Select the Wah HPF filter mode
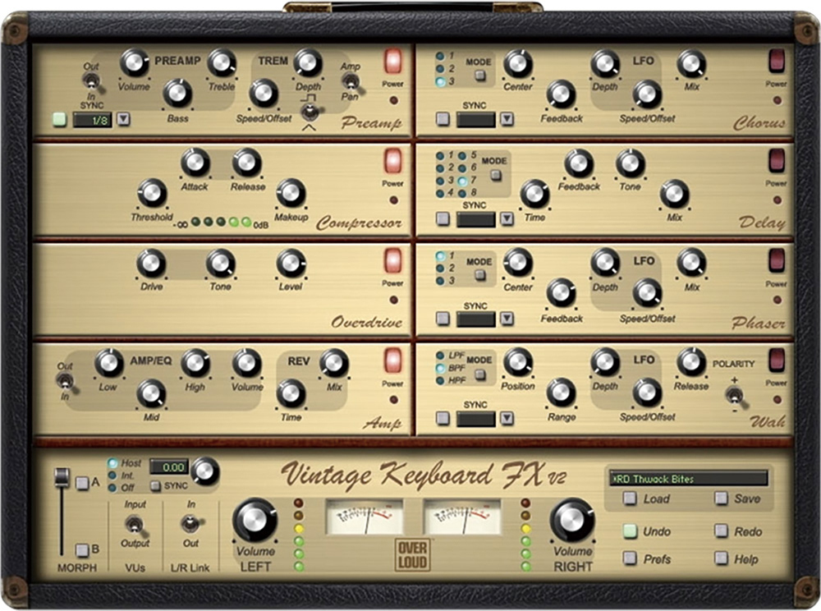 440,380
